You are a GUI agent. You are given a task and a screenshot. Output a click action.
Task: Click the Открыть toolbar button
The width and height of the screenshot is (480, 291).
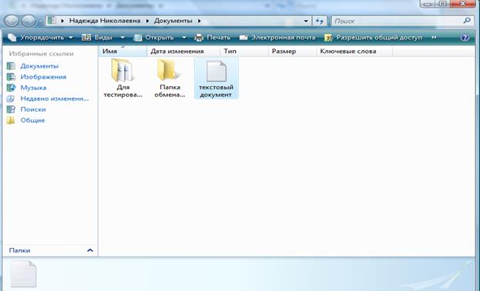point(154,38)
